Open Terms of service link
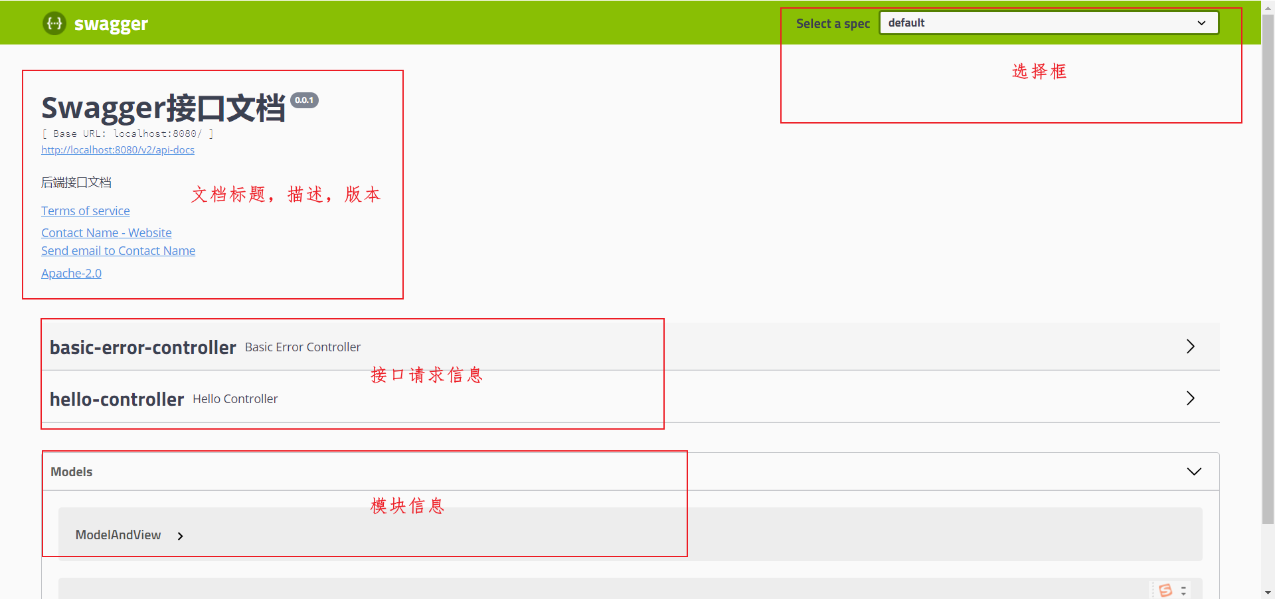The image size is (1275, 599). tap(86, 211)
